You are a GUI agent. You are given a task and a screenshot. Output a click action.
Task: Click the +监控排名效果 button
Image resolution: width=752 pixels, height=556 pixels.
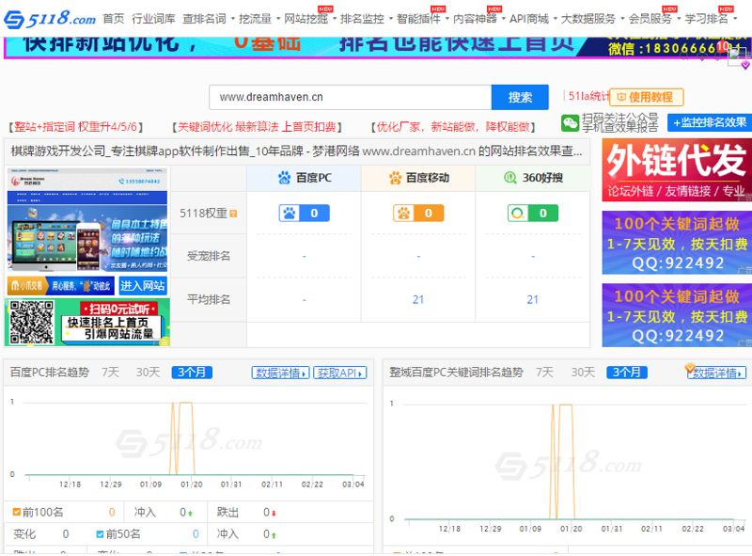pyautogui.click(x=710, y=123)
